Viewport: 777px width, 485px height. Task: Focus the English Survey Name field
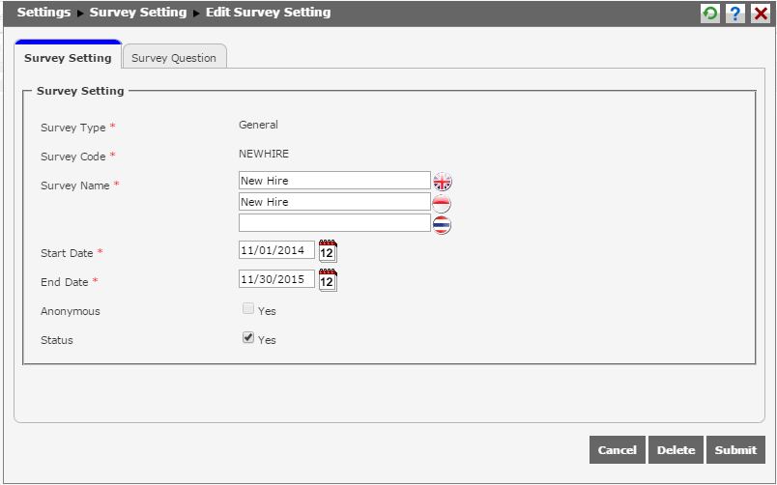pos(334,181)
